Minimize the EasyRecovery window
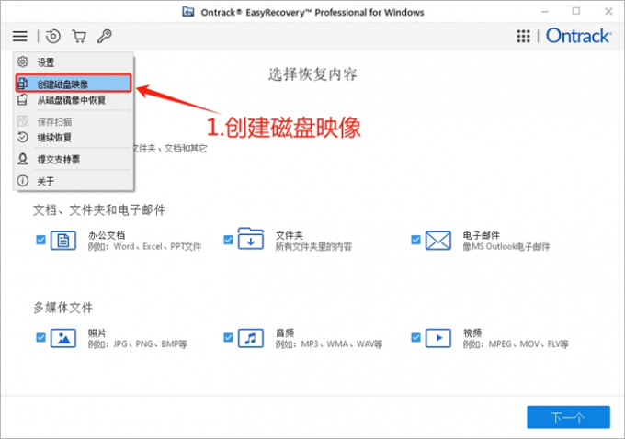625x439 pixels. click(545, 12)
